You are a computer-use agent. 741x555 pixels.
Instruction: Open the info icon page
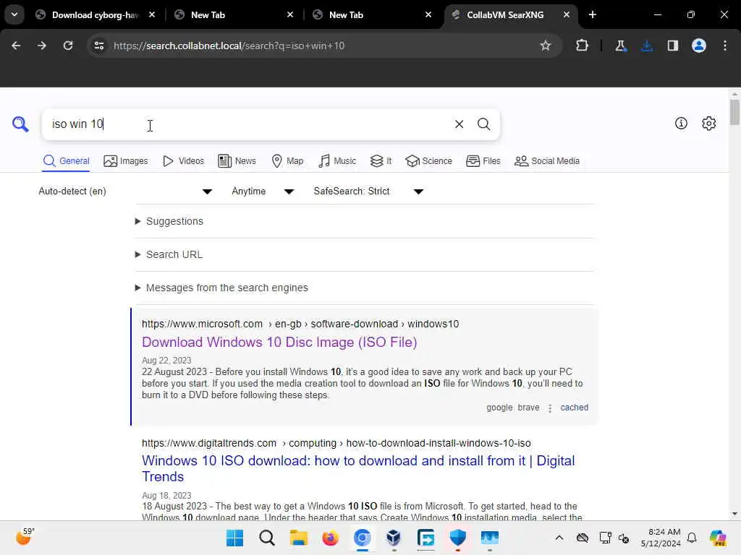pyautogui.click(x=681, y=124)
